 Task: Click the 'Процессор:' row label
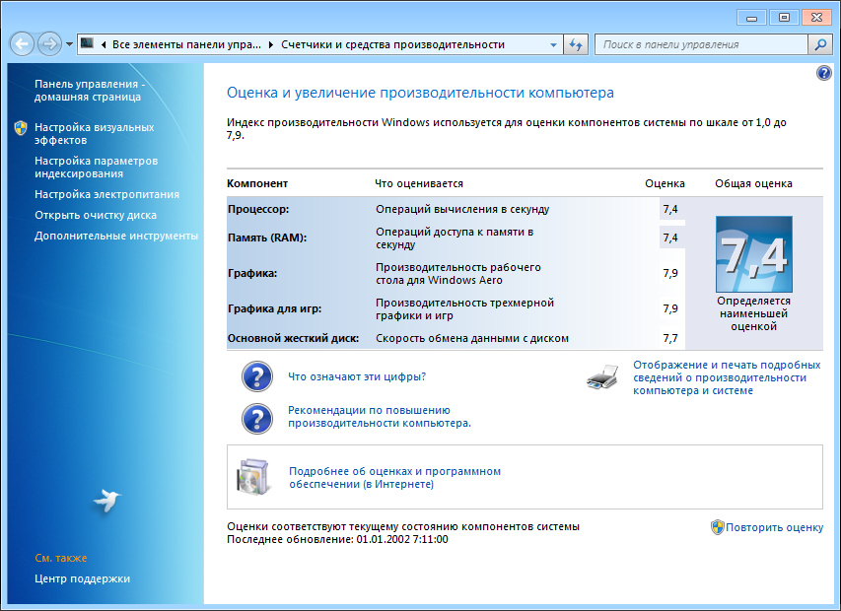coord(258,209)
